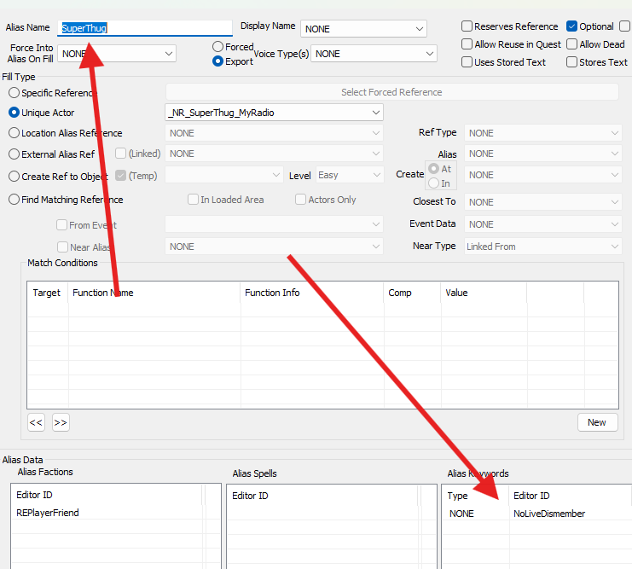This screenshot has height=569, width=632.
Task: Enable Allow Reuse in Quest checkbox
Action: click(467, 44)
